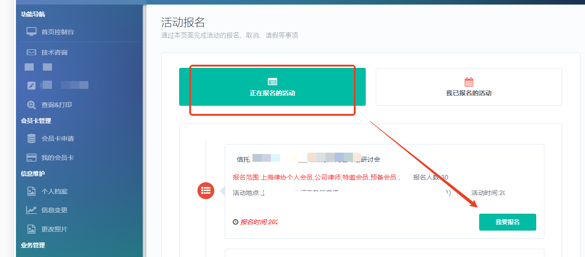This screenshot has width=585, height=257.
Task: Go to 会员卡申请 page
Action: (57, 139)
